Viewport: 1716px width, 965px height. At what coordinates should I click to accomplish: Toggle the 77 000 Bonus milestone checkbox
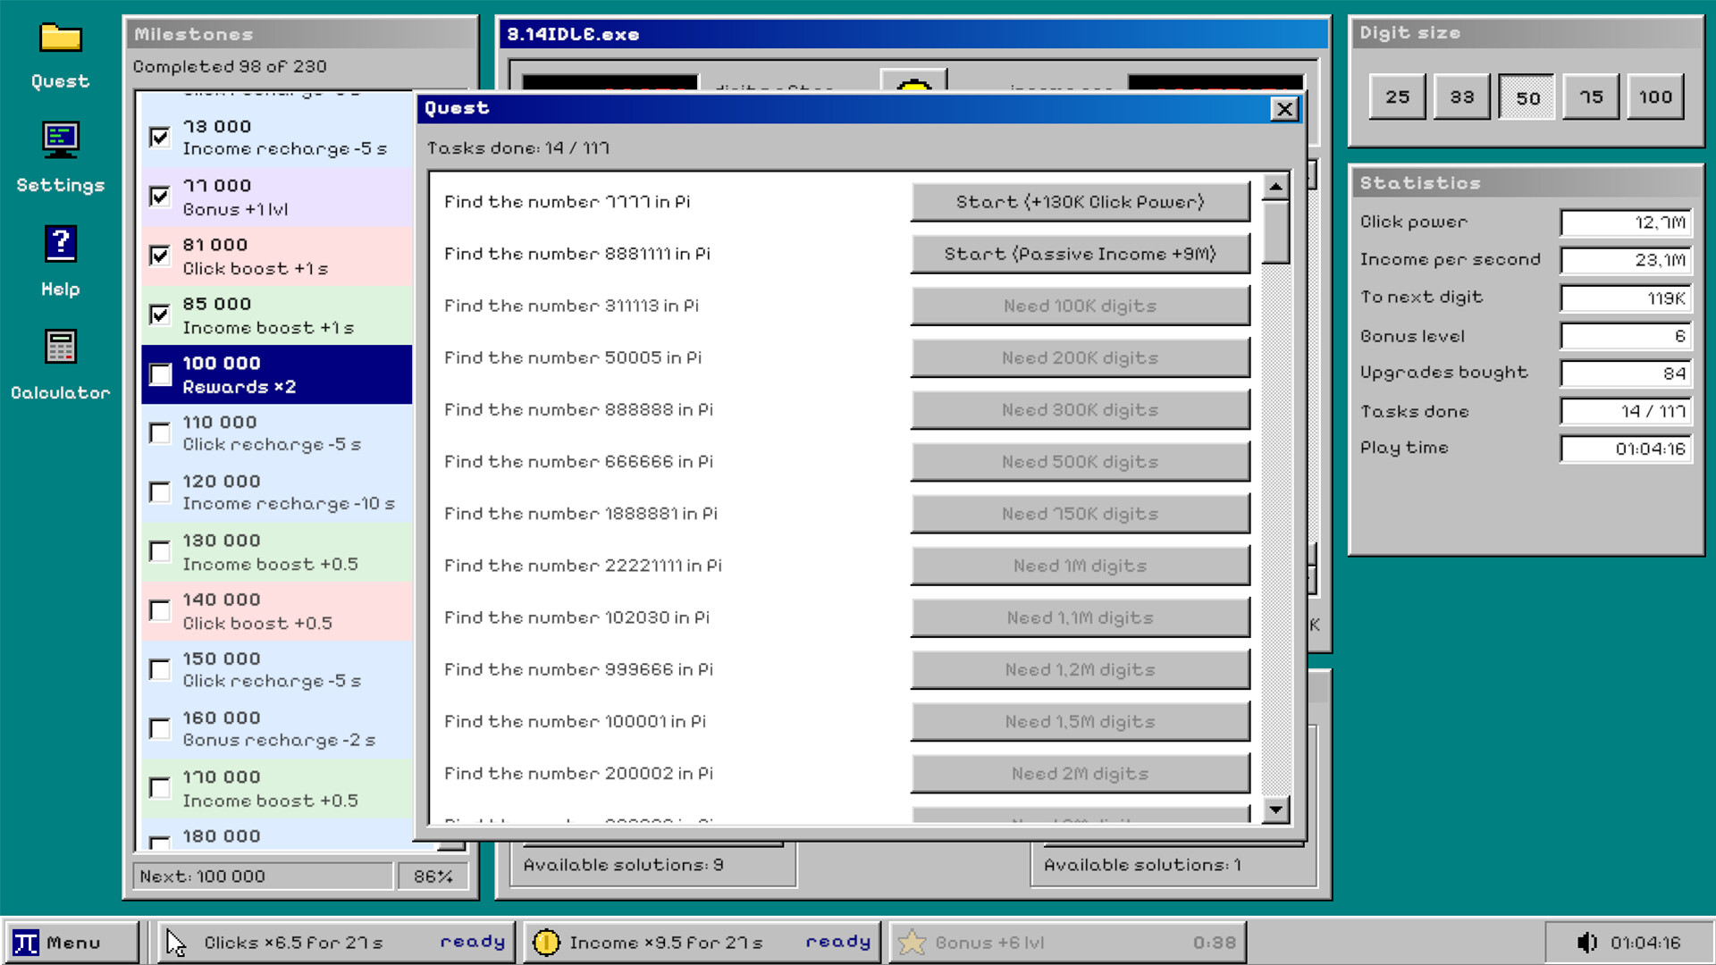pyautogui.click(x=160, y=196)
